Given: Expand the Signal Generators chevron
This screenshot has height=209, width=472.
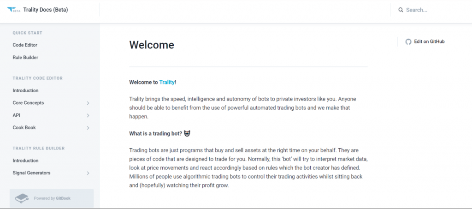Looking at the screenshot, I should pos(88,173).
